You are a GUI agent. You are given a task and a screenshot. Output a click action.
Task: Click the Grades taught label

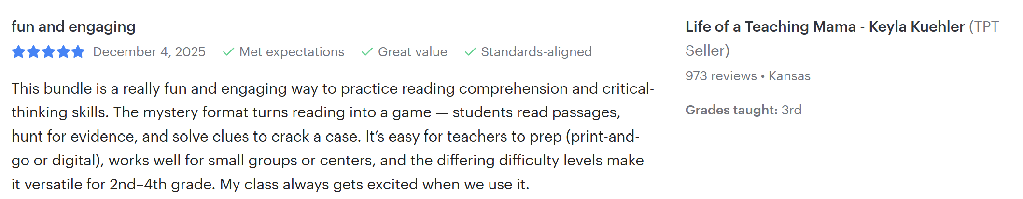[731, 110]
